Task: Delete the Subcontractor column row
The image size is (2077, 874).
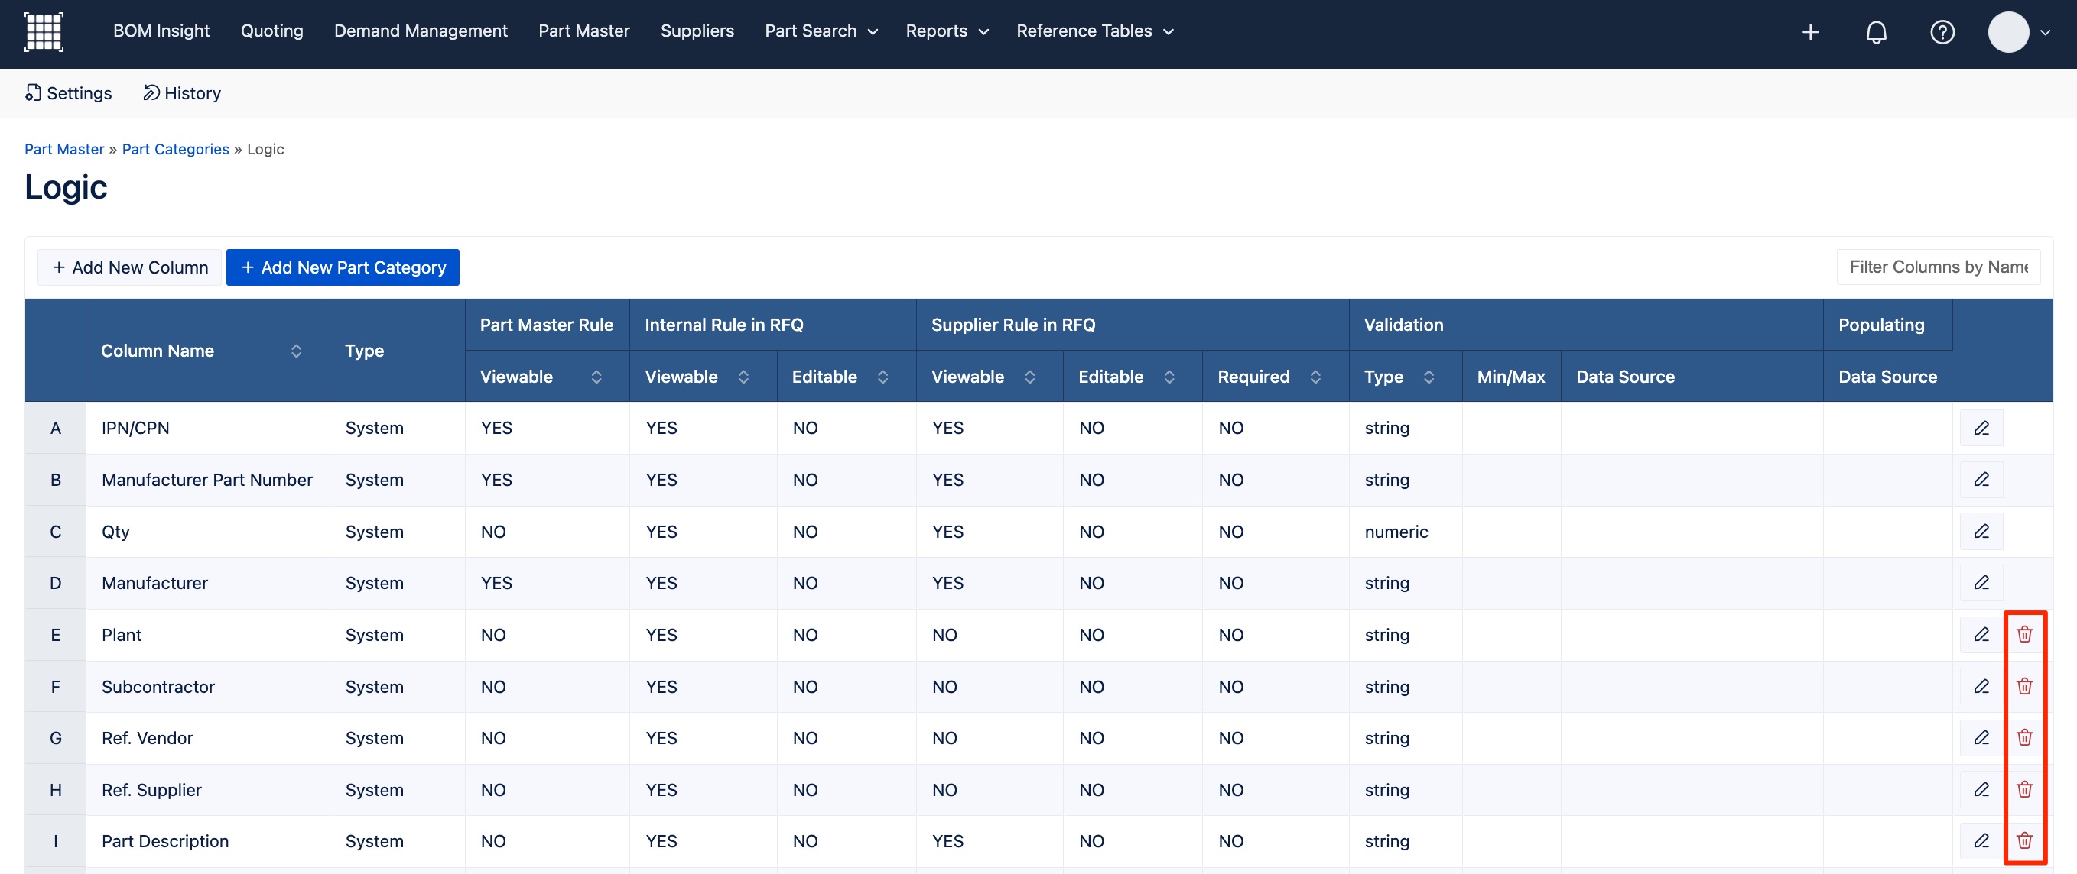Action: tap(2024, 686)
